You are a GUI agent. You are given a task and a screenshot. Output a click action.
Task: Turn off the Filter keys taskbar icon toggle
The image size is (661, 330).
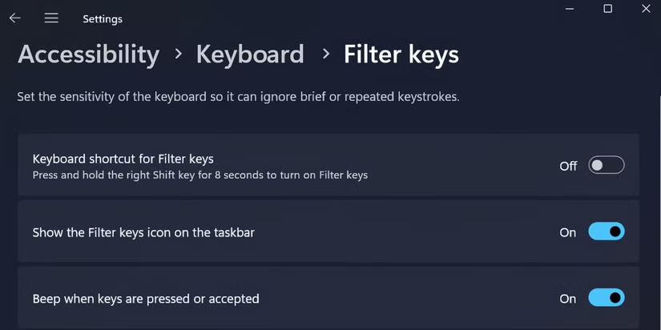pyautogui.click(x=606, y=232)
